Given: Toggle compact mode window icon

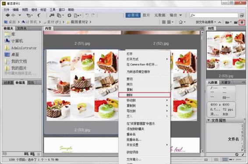Looking at the screenshot, I should [242, 15].
